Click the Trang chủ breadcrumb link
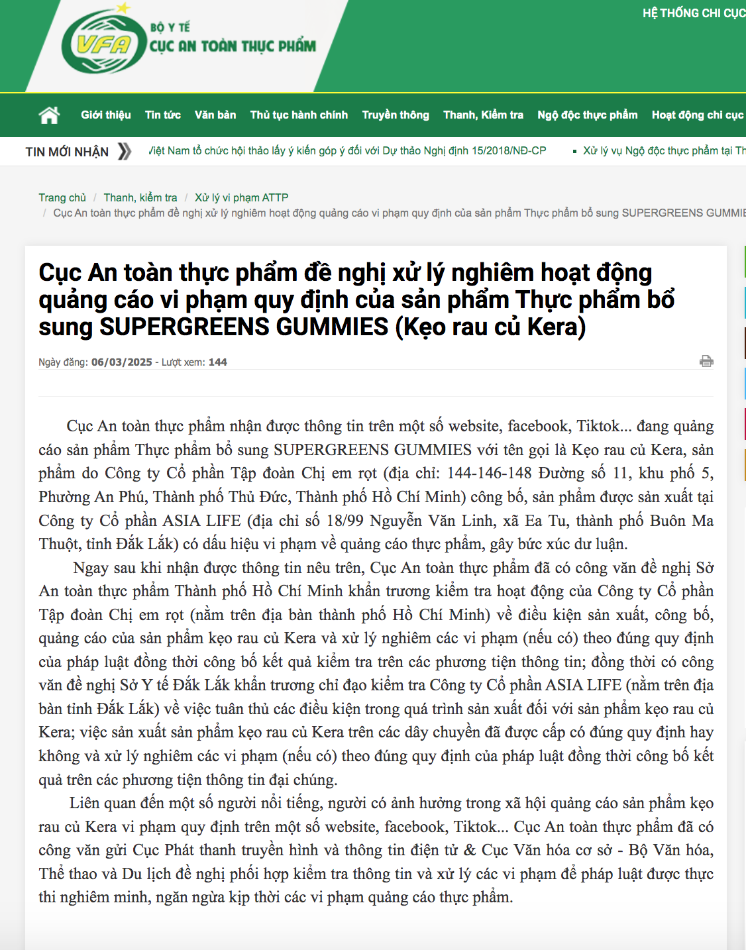The image size is (746, 950). point(62,197)
